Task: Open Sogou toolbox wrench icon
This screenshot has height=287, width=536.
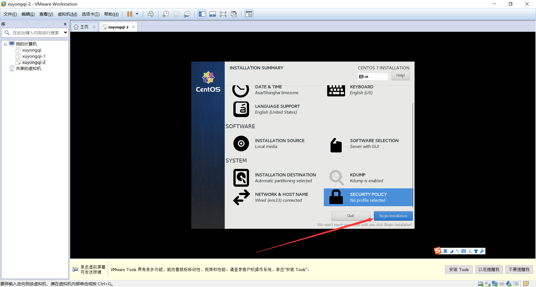Action: (482, 251)
